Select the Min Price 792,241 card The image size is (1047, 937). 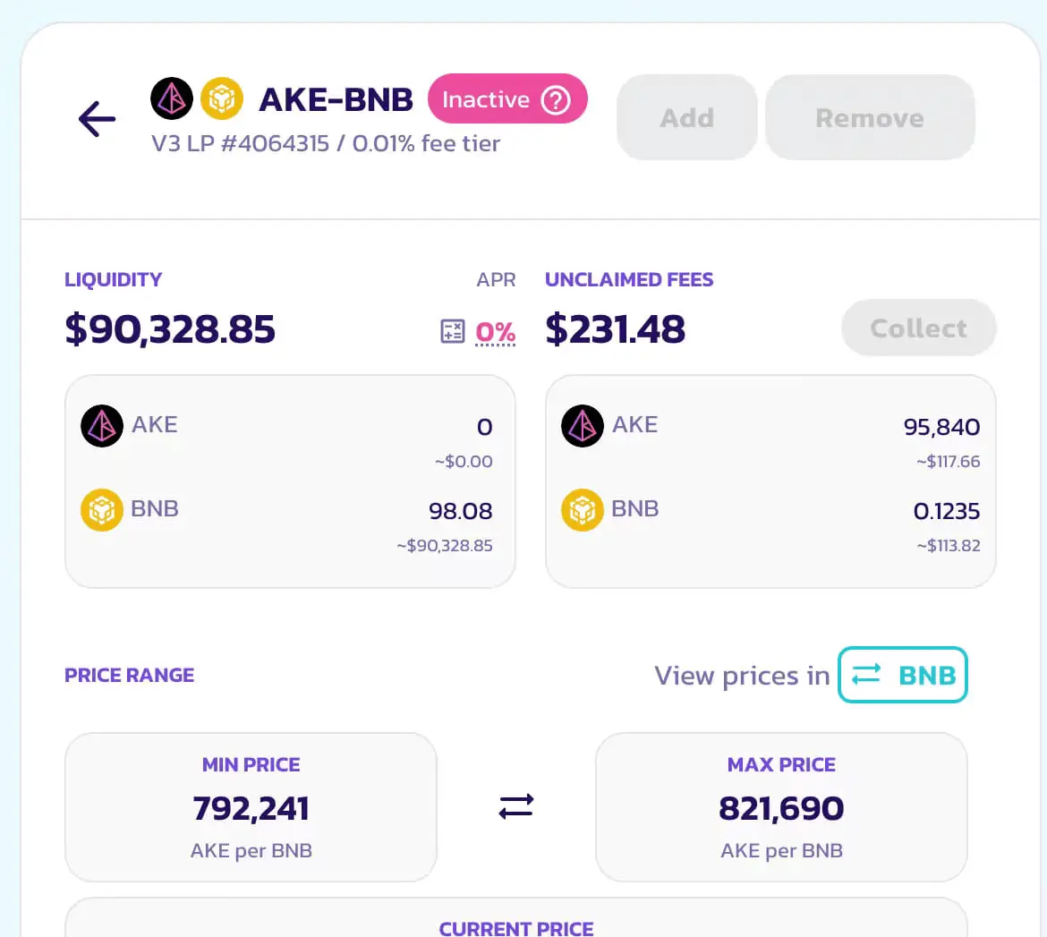click(x=251, y=807)
